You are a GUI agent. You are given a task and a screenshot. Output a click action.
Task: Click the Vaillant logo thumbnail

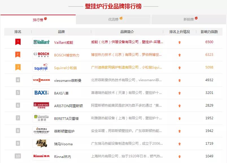coord(41,42)
